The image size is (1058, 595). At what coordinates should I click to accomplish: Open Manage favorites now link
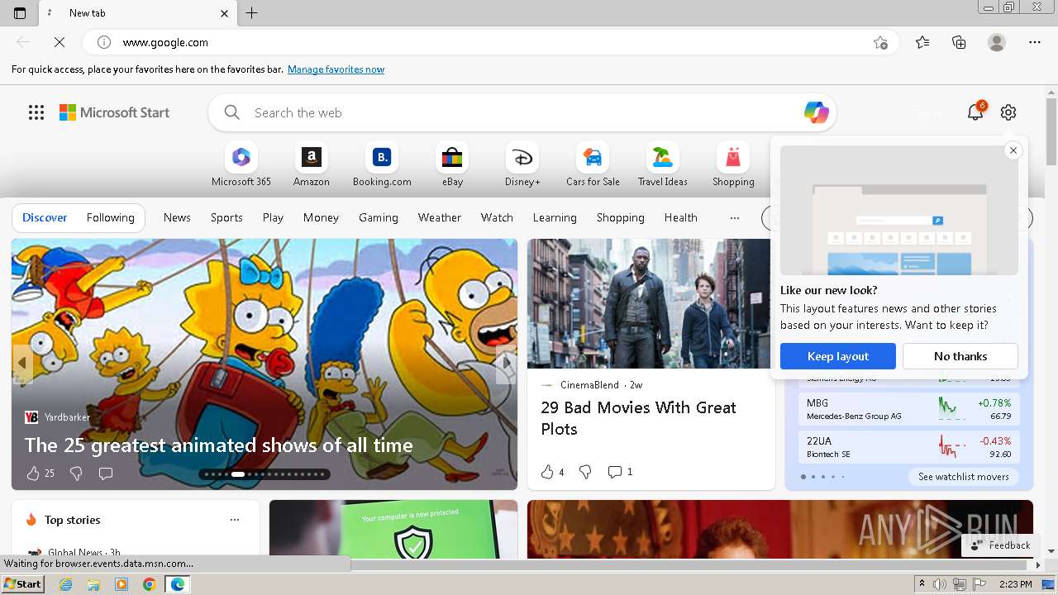[336, 69]
